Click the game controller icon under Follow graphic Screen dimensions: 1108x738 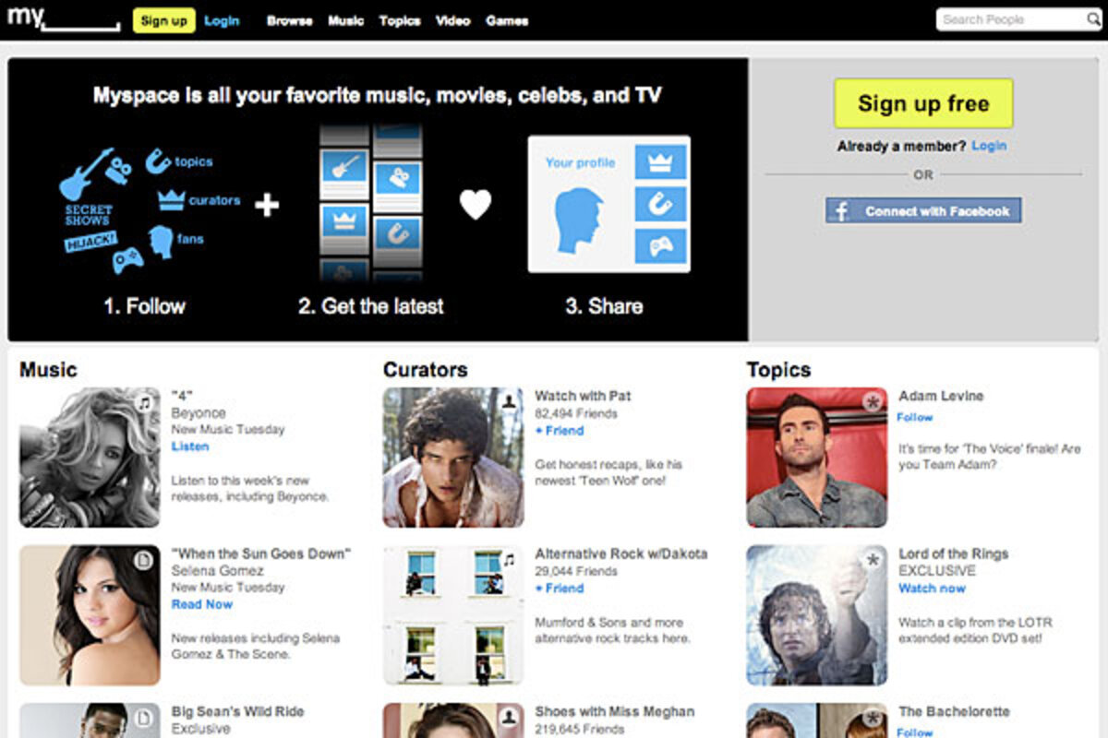point(128,260)
